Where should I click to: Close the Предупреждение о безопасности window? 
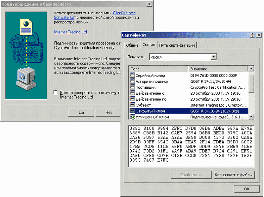click(149, 4)
